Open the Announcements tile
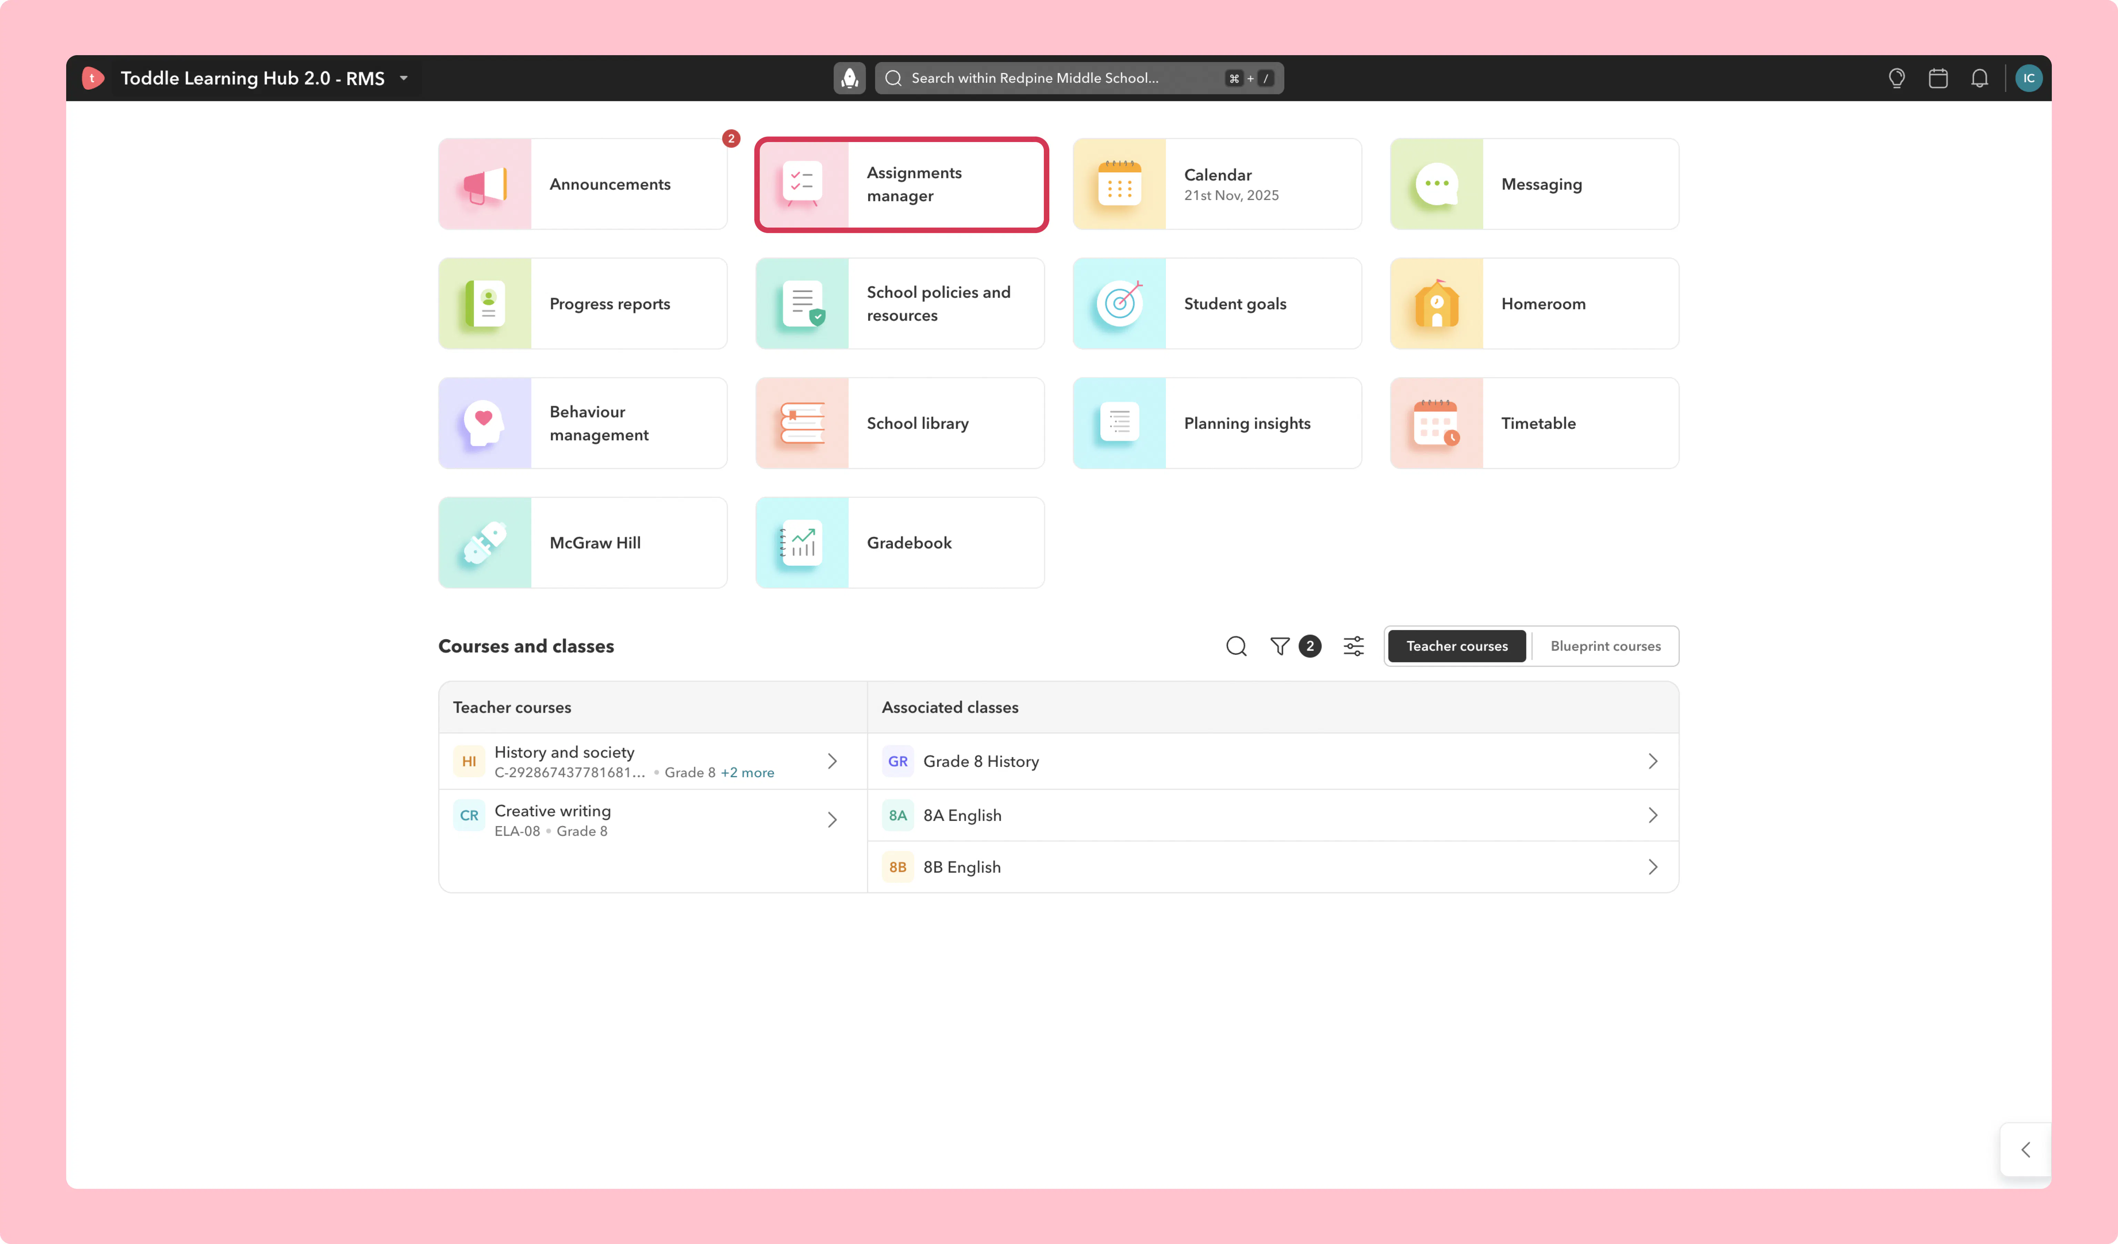2118x1244 pixels. click(583, 184)
